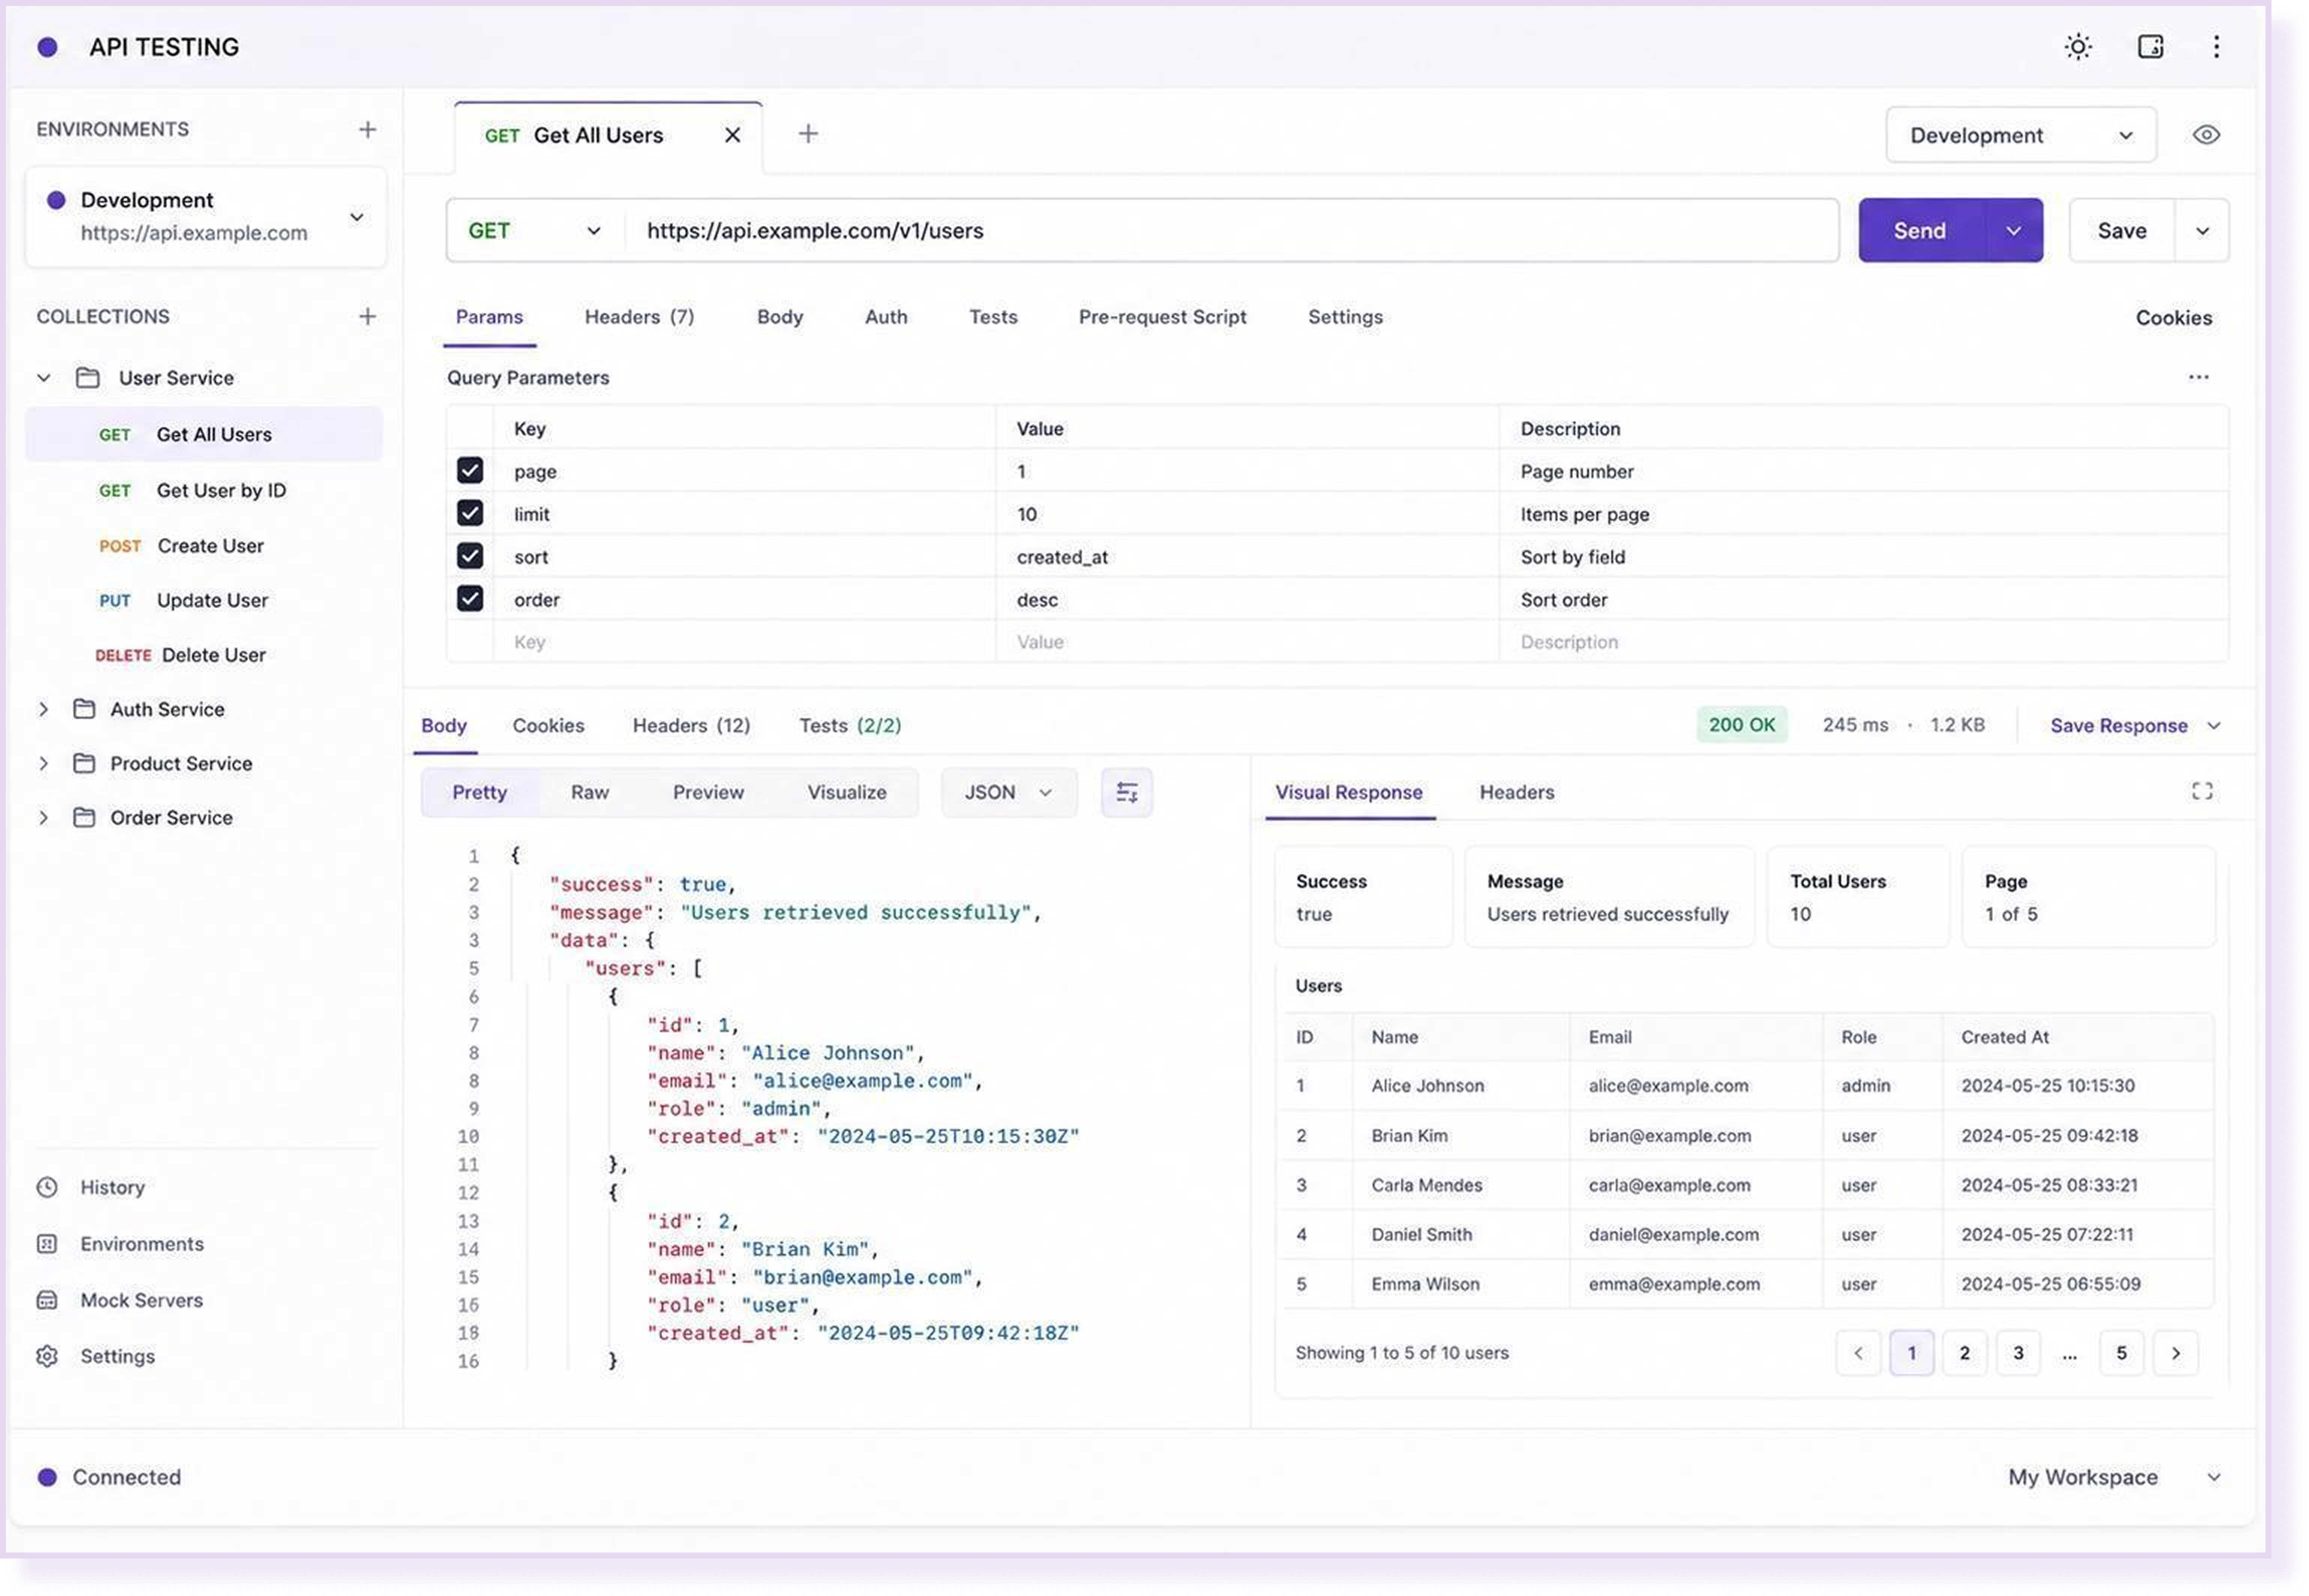Click the empty Key field in parameters

[744, 642]
